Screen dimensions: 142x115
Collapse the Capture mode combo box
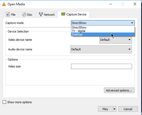(x=103, y=23)
